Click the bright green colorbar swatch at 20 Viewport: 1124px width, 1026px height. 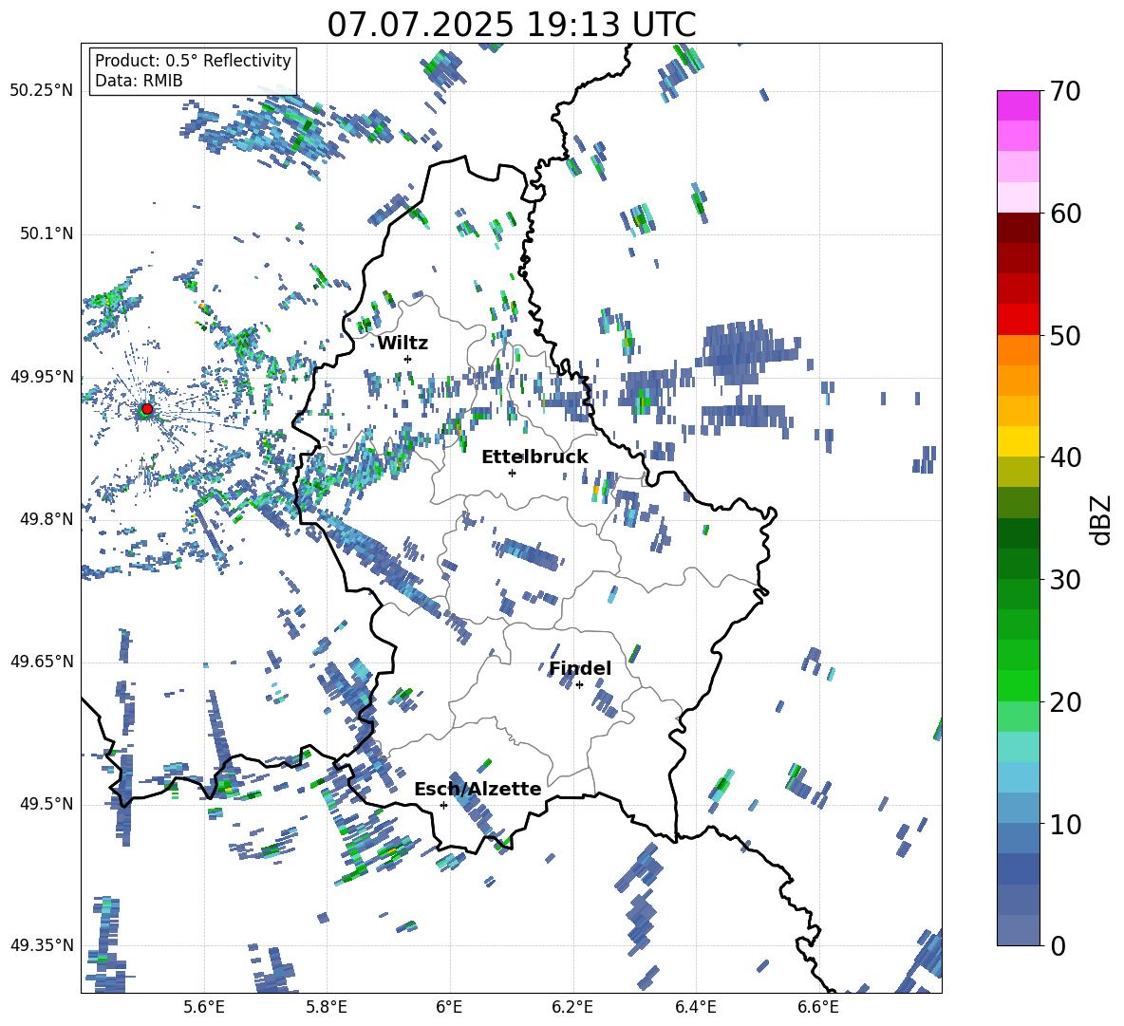click(1018, 685)
